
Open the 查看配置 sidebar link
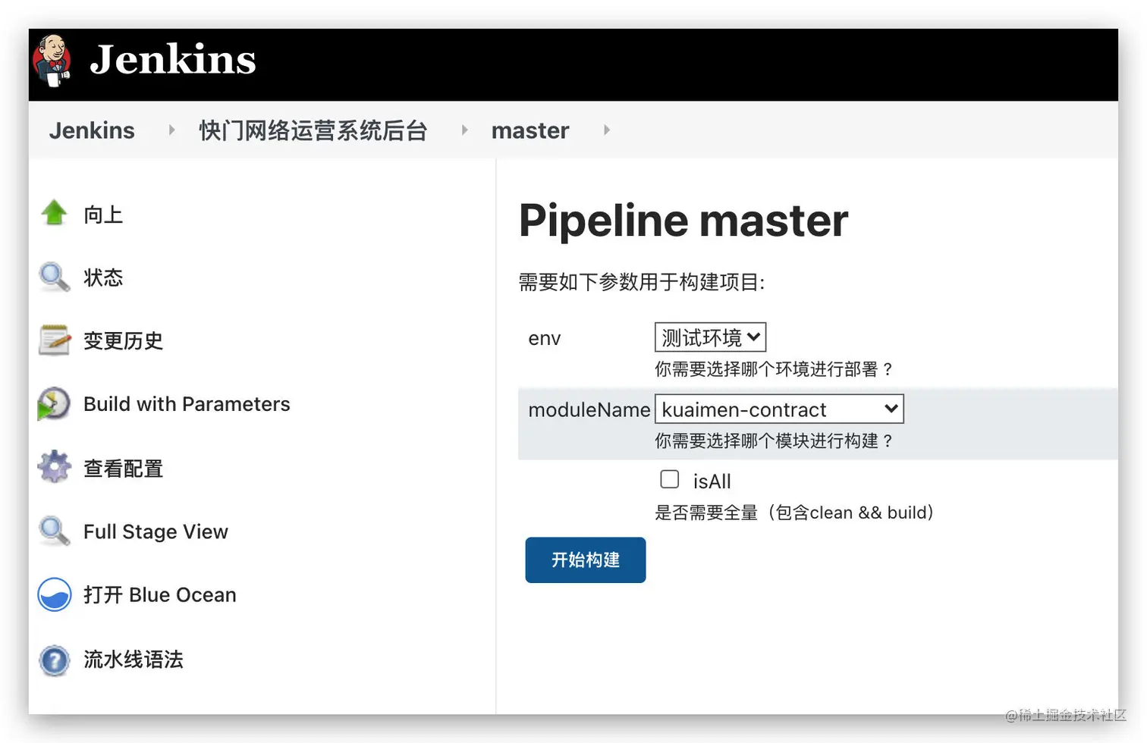pyautogui.click(x=124, y=469)
